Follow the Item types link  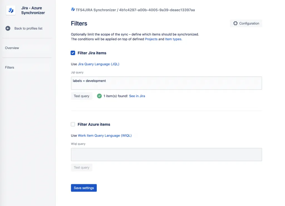(x=173, y=39)
